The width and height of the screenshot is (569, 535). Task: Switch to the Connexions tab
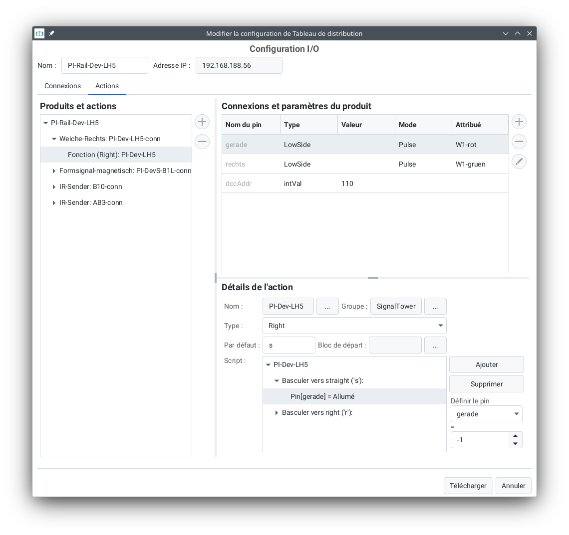pos(62,86)
